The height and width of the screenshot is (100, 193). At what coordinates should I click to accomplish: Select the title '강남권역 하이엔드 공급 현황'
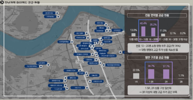pyautogui.click(x=22, y=2)
